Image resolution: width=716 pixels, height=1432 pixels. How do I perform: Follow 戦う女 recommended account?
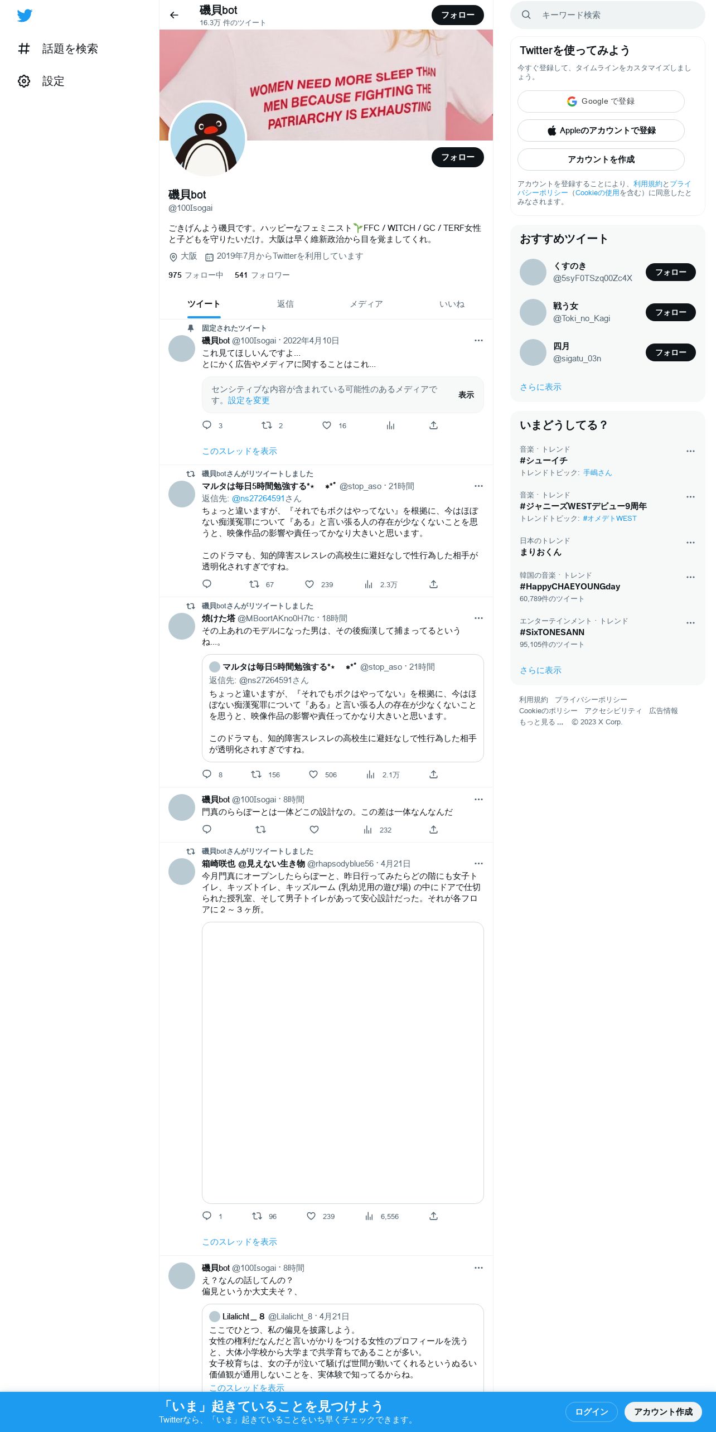click(x=671, y=312)
